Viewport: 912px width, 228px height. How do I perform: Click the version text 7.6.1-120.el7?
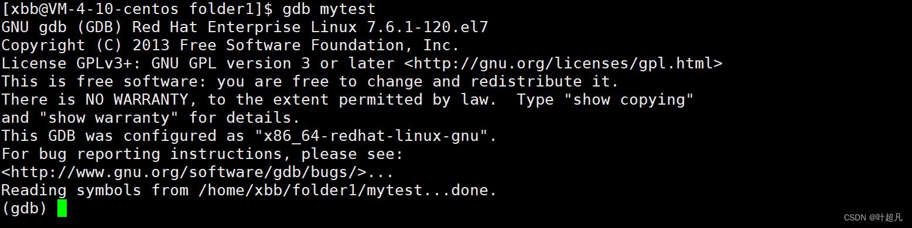422,27
